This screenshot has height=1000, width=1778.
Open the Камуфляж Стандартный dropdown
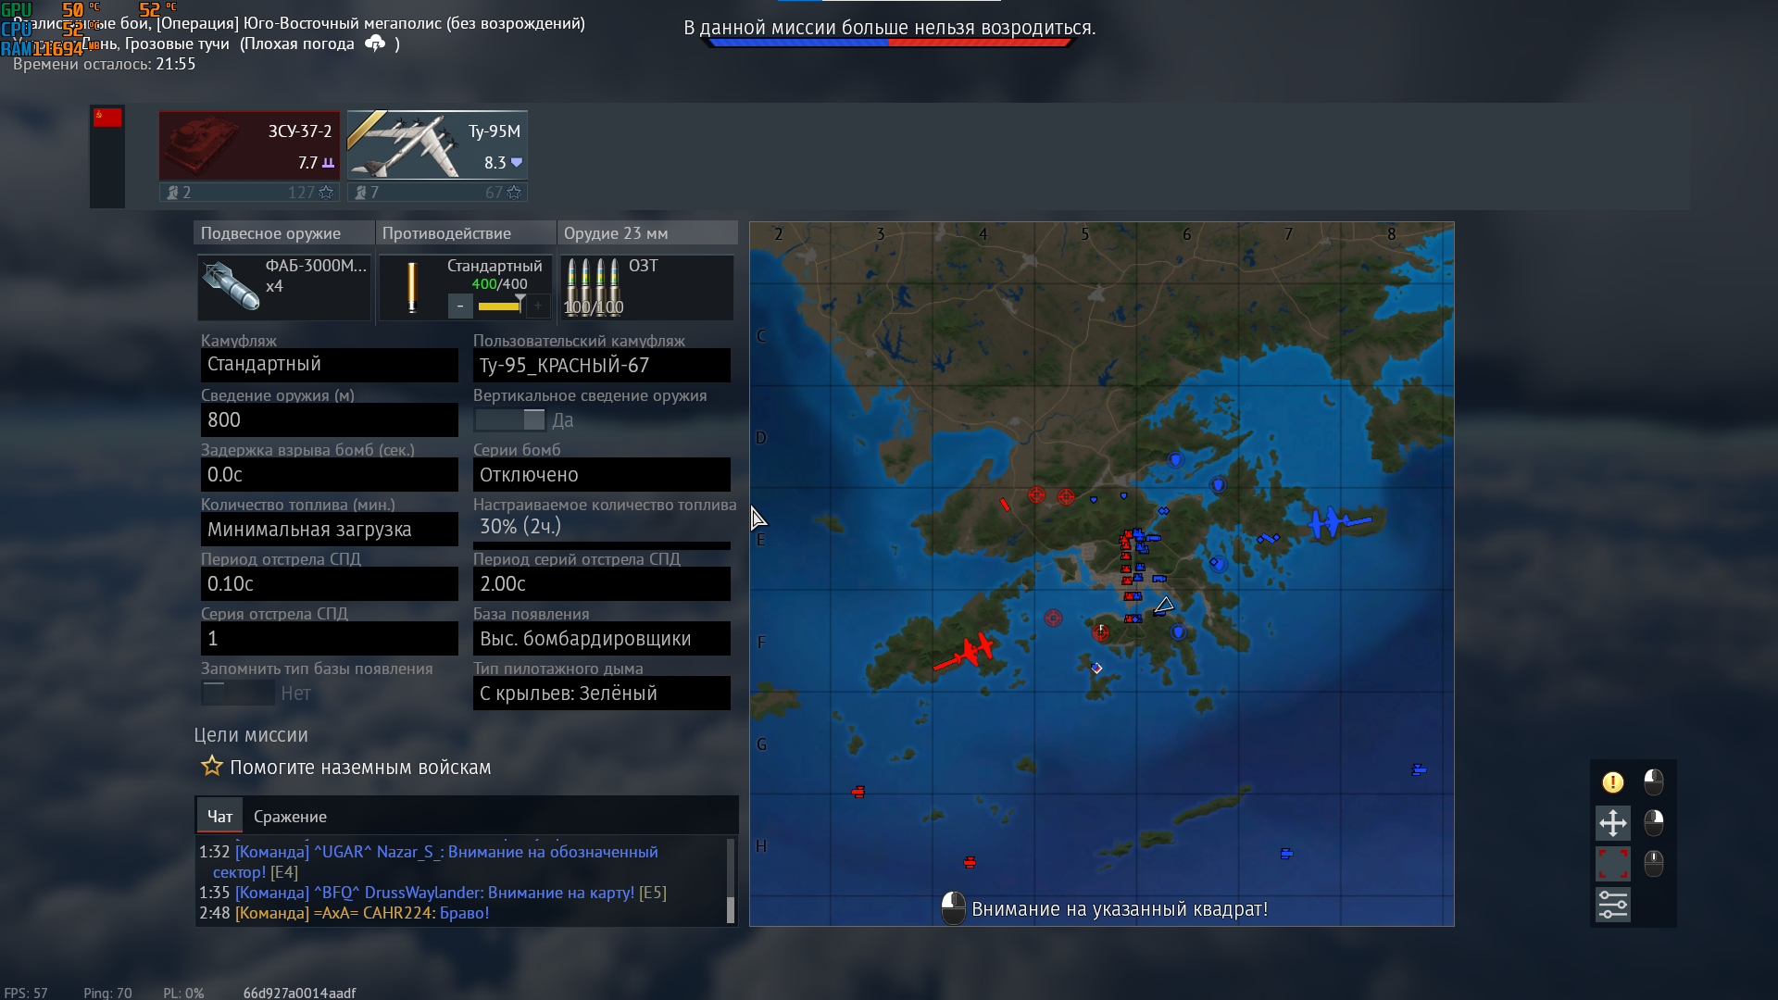329,365
